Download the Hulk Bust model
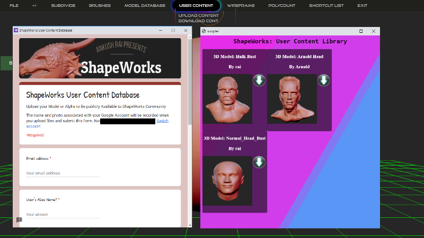This screenshot has width=424, height=238. point(259,80)
